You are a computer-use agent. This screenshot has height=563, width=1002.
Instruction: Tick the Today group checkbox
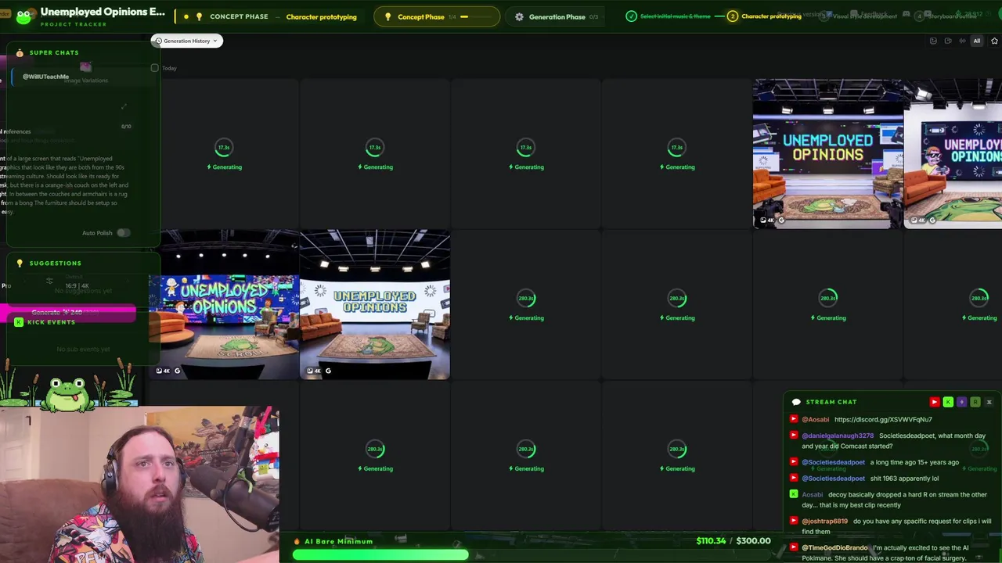click(155, 68)
